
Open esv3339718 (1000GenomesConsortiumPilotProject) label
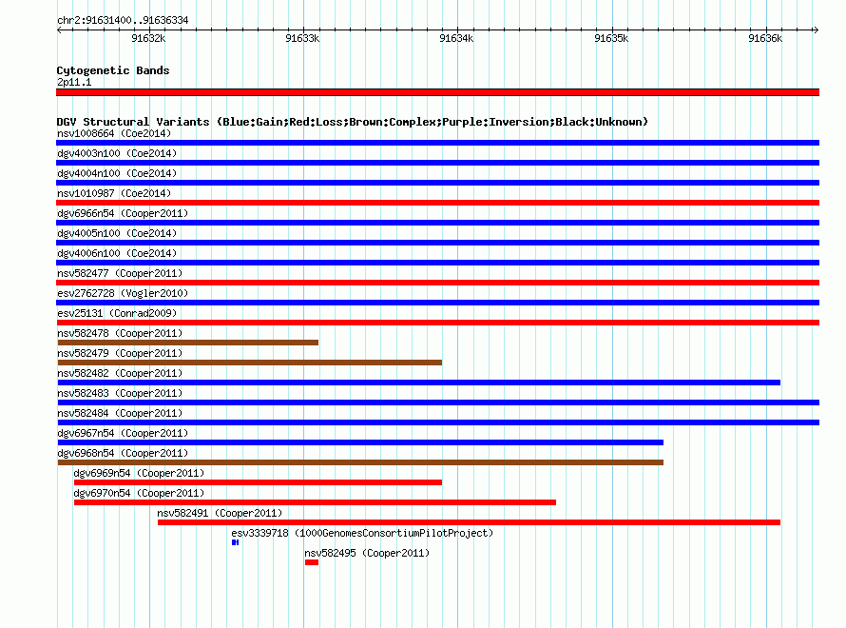click(x=362, y=533)
